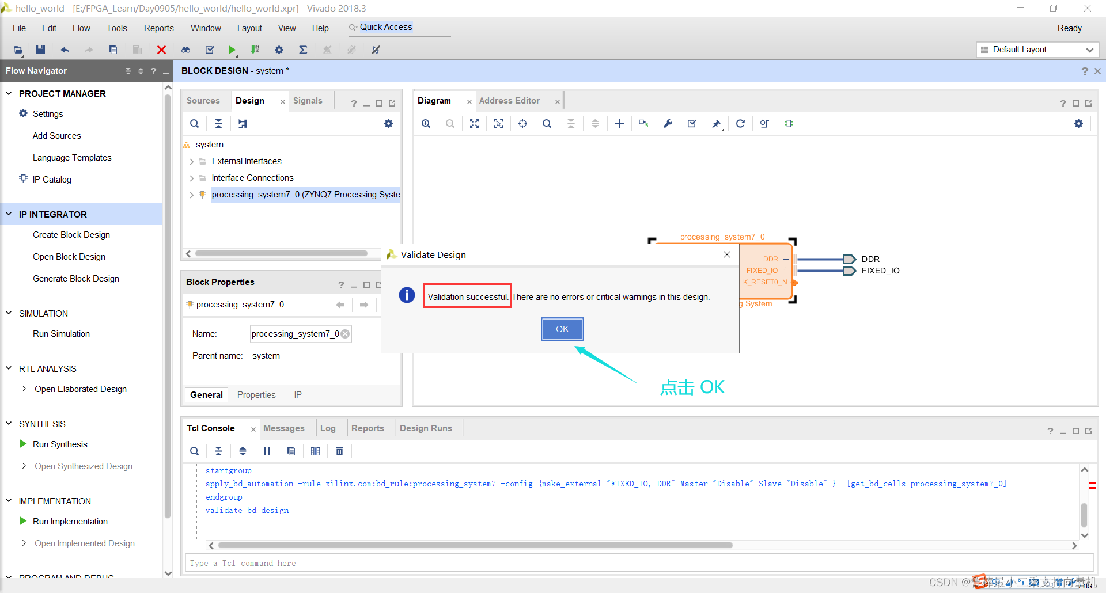Open the Reports menu
1106x593 pixels.
click(158, 28)
